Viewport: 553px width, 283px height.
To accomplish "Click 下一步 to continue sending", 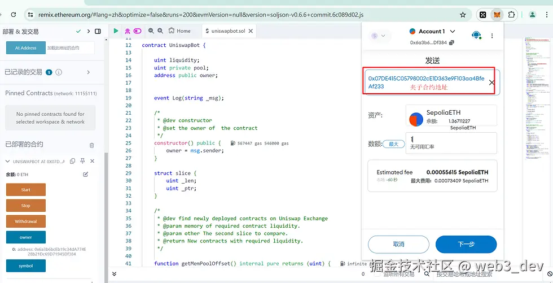I will 466,244.
